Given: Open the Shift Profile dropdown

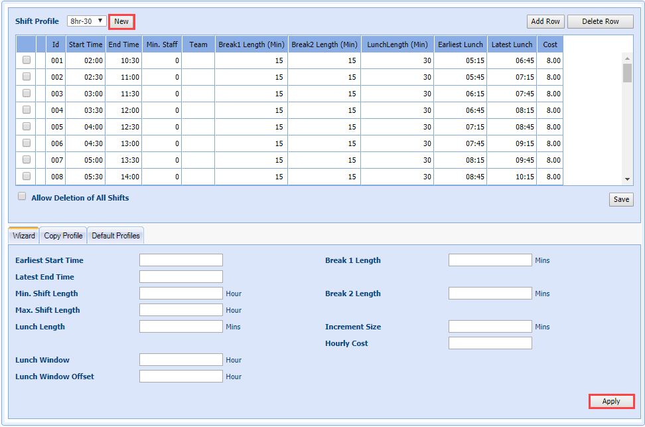Looking at the screenshot, I should tap(87, 21).
